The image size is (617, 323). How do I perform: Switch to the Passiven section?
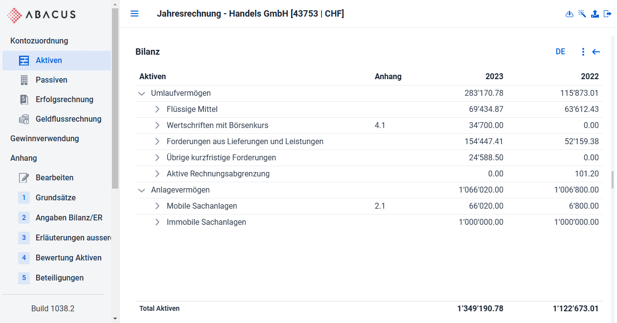[x=57, y=80]
